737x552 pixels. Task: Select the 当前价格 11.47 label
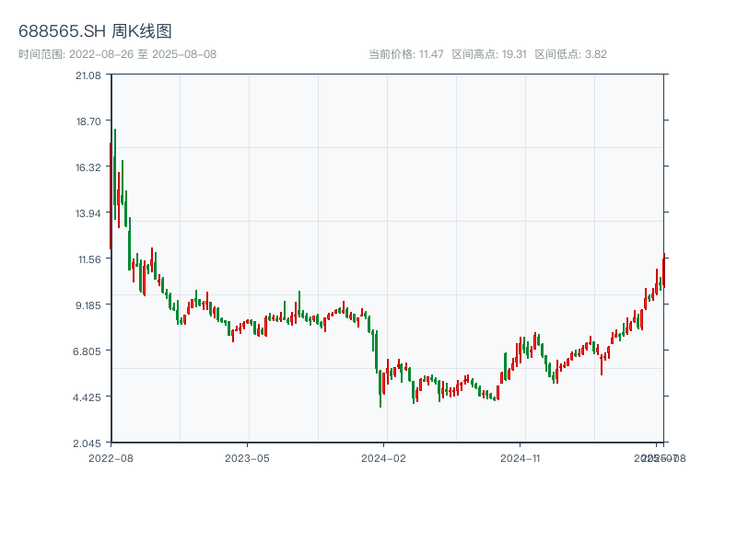(x=405, y=54)
